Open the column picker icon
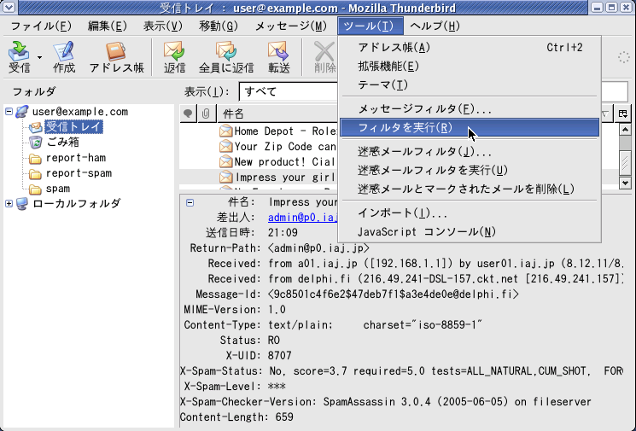Screen dimensions: 636x431 tap(622, 114)
